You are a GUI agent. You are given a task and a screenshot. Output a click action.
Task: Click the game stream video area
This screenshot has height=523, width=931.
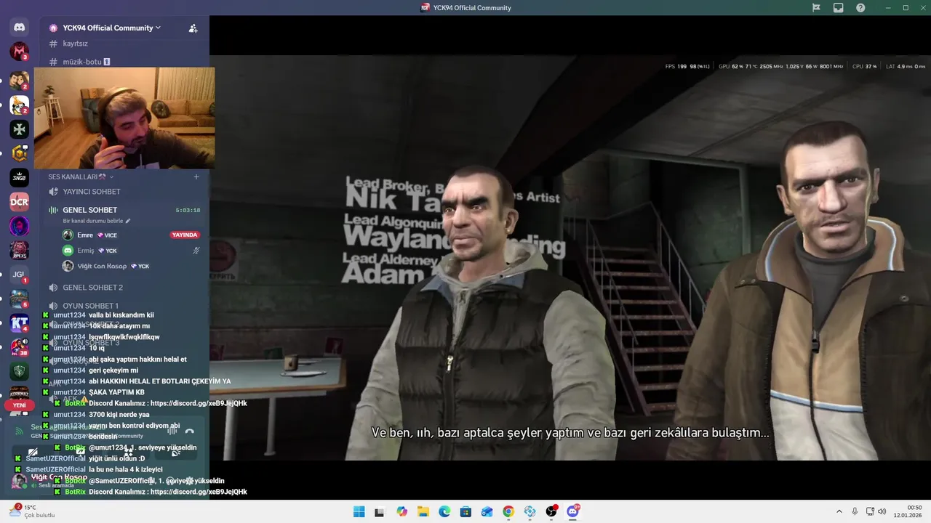coord(570,258)
